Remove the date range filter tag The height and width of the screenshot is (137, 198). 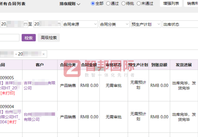pyautogui.click(x=43, y=54)
